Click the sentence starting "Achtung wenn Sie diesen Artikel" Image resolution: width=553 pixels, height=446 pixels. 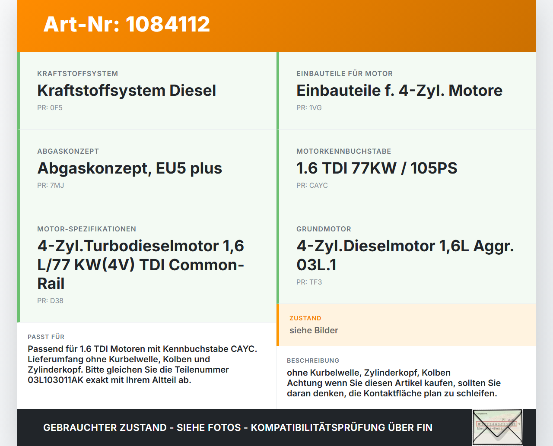point(394,388)
